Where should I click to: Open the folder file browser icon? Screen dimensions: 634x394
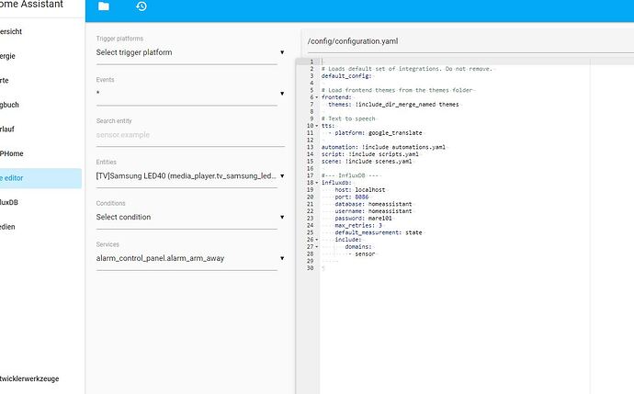coord(104,6)
